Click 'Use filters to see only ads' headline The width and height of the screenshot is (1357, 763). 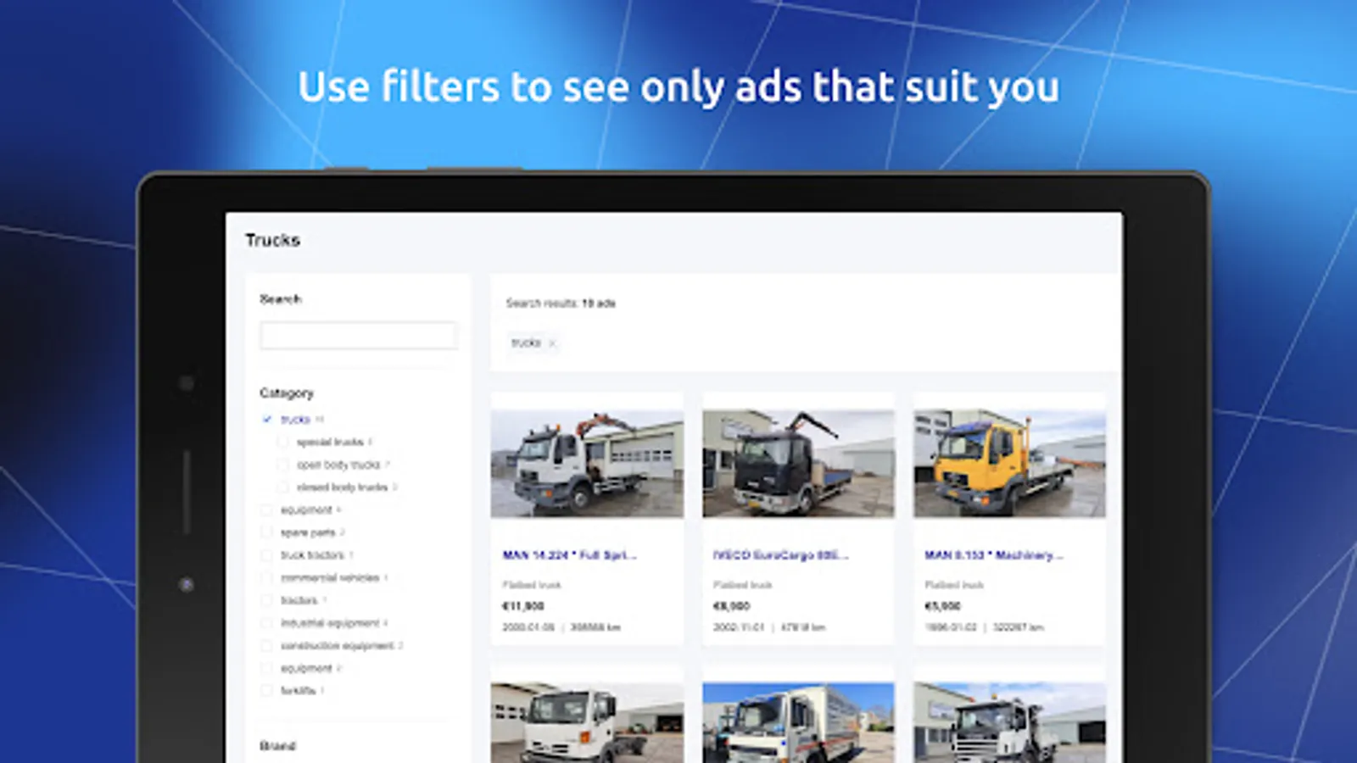(678, 87)
